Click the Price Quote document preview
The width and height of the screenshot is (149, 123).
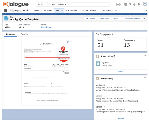click(x=47, y=72)
